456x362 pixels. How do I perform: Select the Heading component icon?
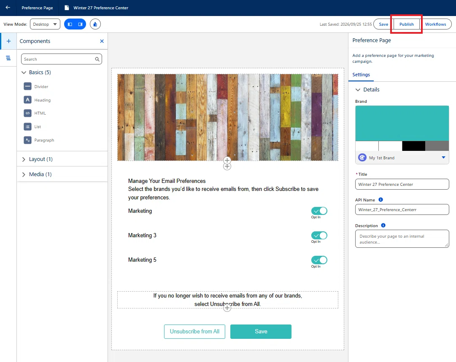27,99
